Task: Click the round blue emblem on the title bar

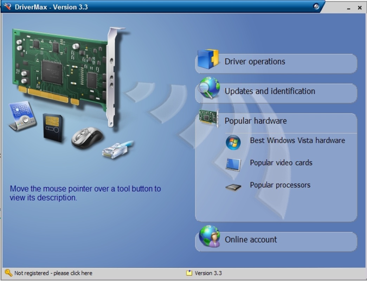Action: coord(316,6)
